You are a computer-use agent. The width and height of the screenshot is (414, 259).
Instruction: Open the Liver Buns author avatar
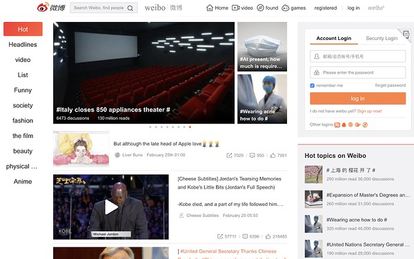tap(117, 155)
